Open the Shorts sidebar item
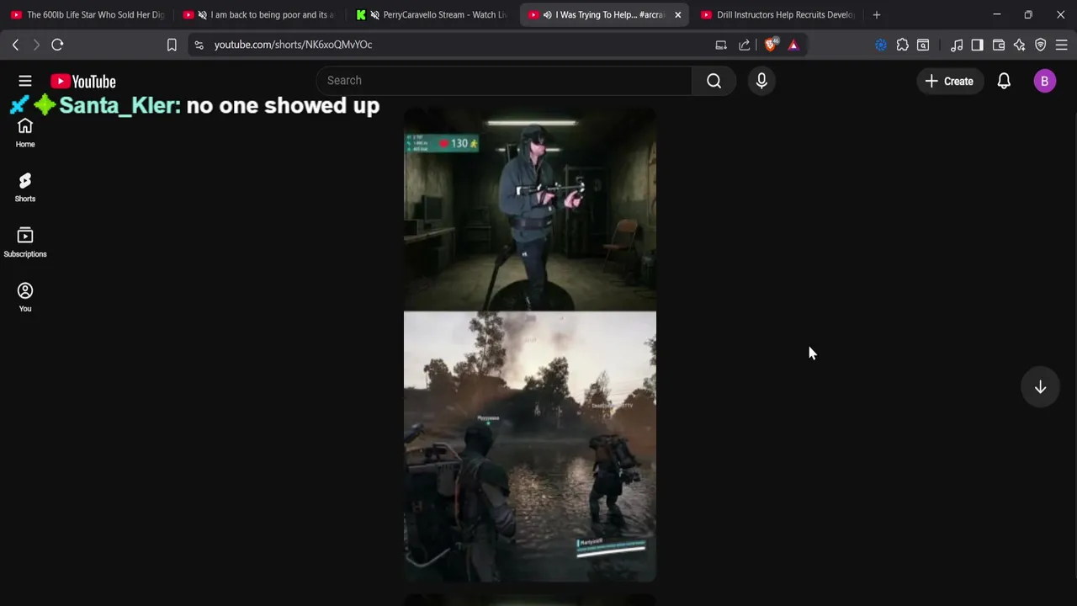This screenshot has width=1077, height=606. 25,188
